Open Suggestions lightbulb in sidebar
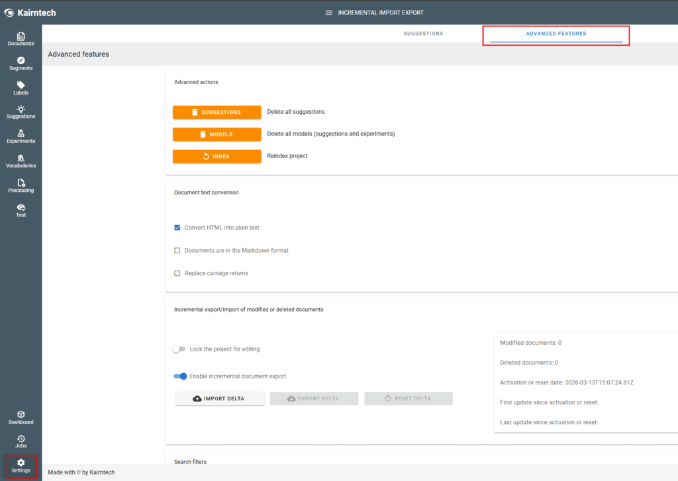Image resolution: width=678 pixels, height=481 pixels. point(21,112)
